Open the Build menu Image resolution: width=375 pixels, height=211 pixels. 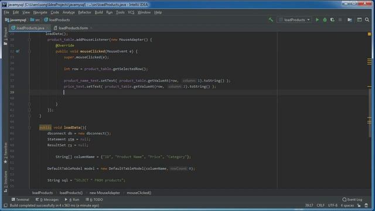[x=99, y=12]
